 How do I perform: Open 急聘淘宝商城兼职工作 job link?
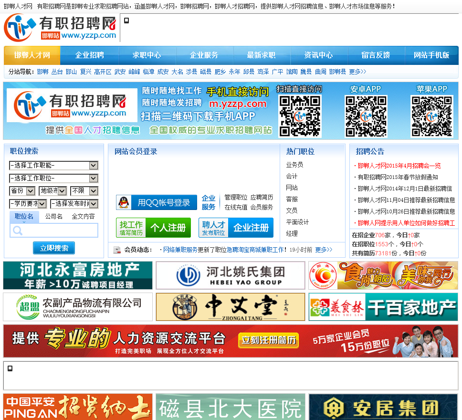255,250
